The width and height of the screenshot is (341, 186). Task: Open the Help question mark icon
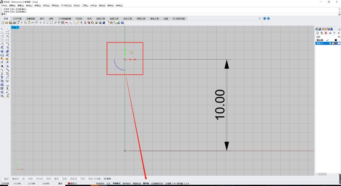click(122, 23)
